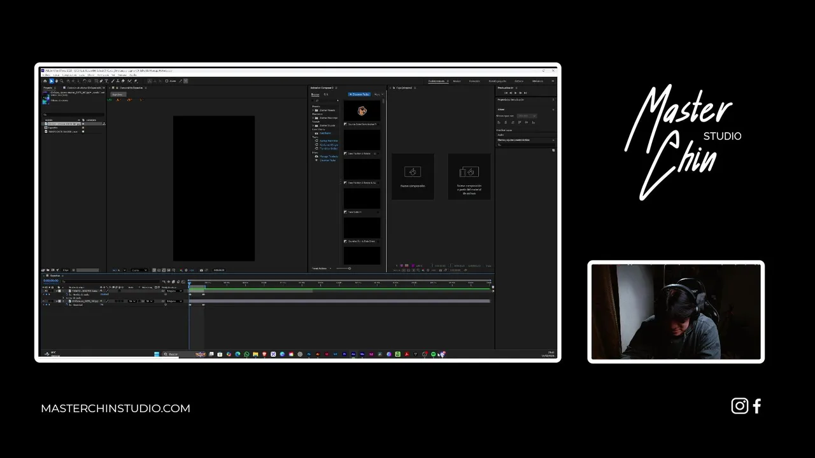
Task: Click the Nueva composición tile
Action: (413, 176)
